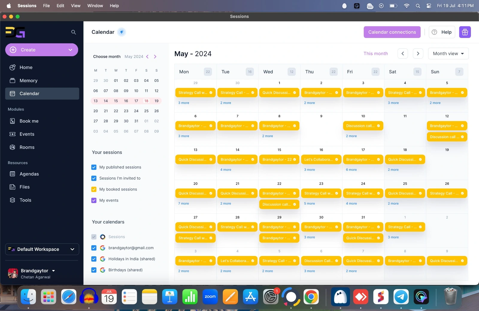Click the Calendar connections button
479x311 pixels.
pyautogui.click(x=392, y=32)
